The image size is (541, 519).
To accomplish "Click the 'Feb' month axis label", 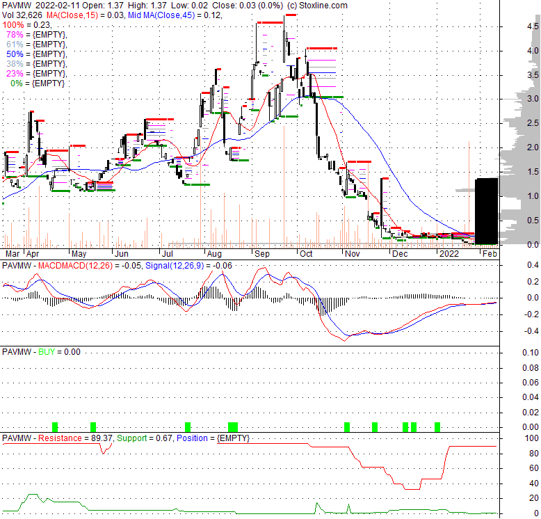I will tap(490, 254).
